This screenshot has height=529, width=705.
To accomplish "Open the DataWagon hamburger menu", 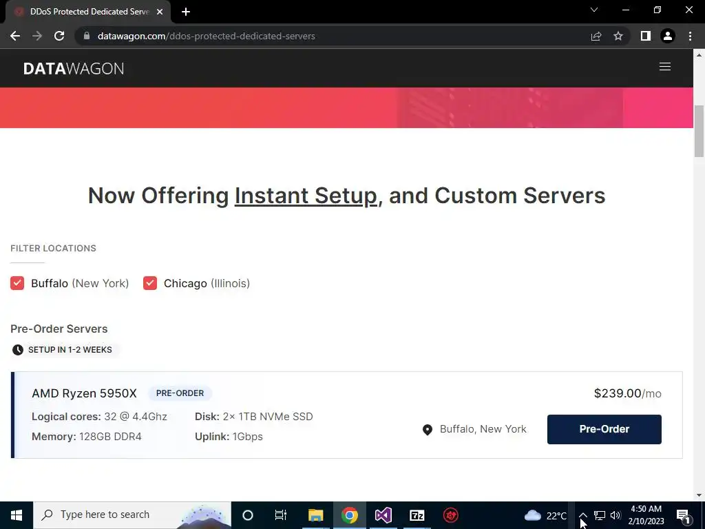I will 664,67.
